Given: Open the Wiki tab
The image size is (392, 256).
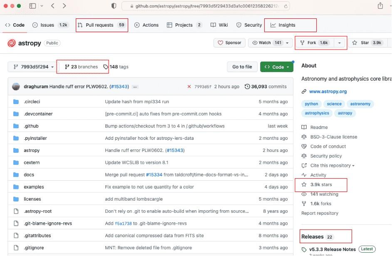Looking at the screenshot, I should (x=219, y=25).
